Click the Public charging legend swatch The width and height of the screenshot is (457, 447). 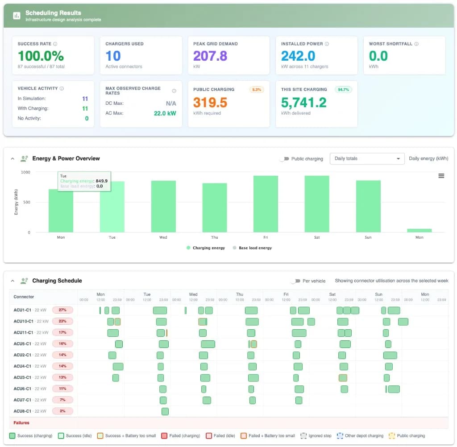point(392,436)
